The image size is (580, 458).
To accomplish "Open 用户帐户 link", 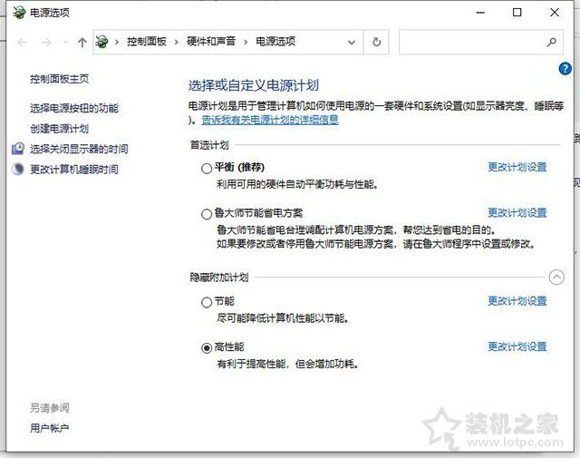I will coord(50,428).
